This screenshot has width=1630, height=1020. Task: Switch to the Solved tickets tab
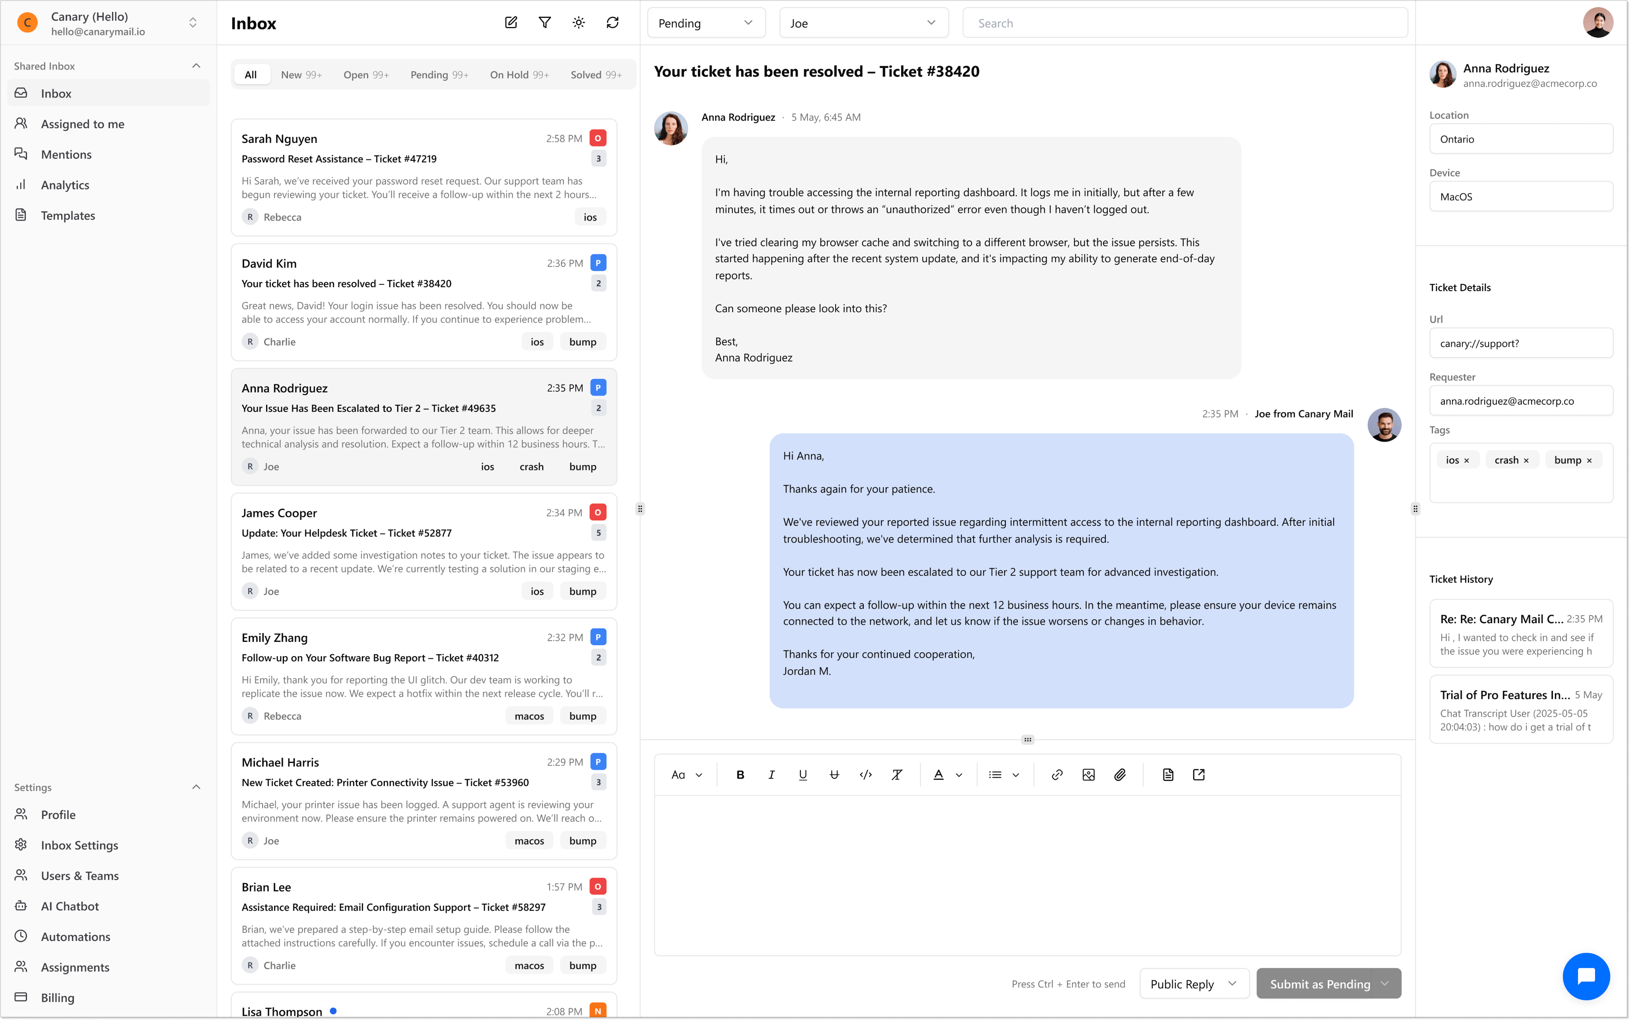click(596, 75)
